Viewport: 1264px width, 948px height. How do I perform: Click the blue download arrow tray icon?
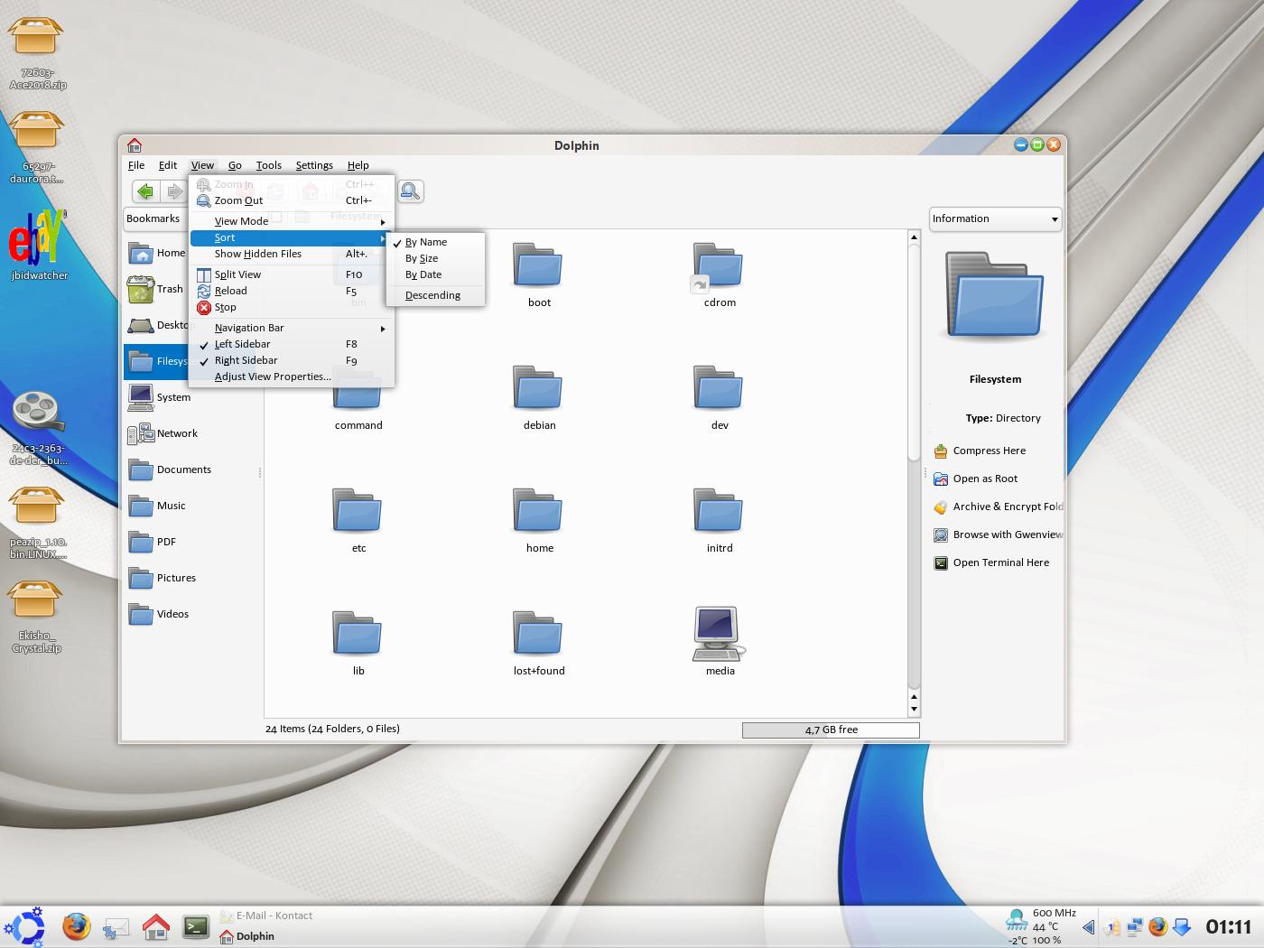pyautogui.click(x=1181, y=927)
